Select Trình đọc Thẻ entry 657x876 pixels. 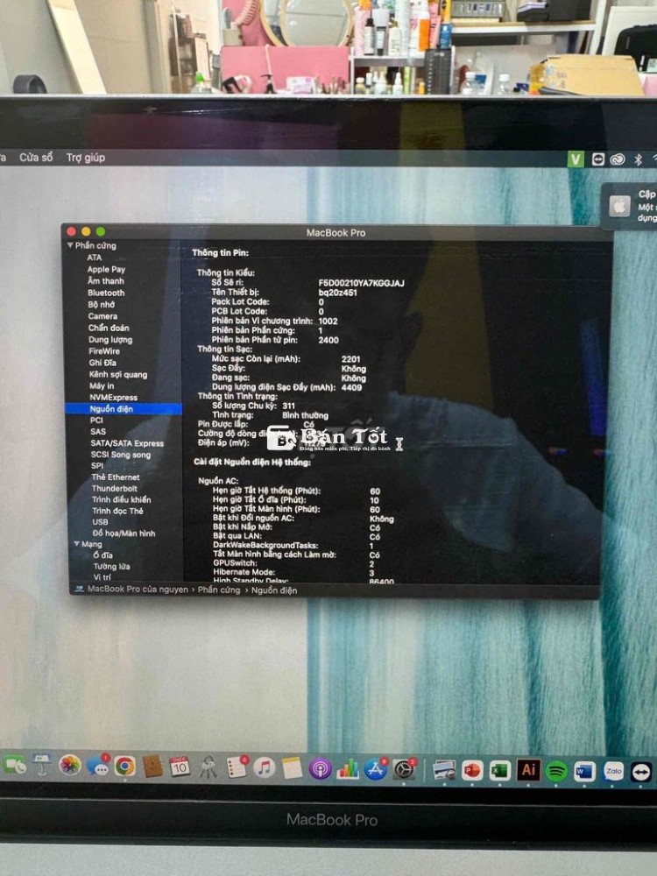[x=118, y=512]
